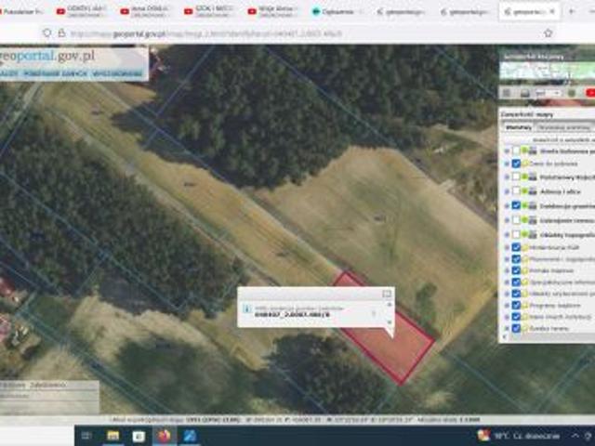Viewport: 595px width, 446px height.
Task: Open the POBIERANIE DANYCH menu
Action: click(56, 73)
